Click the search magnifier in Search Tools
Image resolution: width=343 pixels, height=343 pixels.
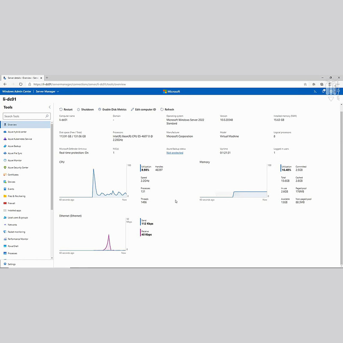tap(47, 116)
